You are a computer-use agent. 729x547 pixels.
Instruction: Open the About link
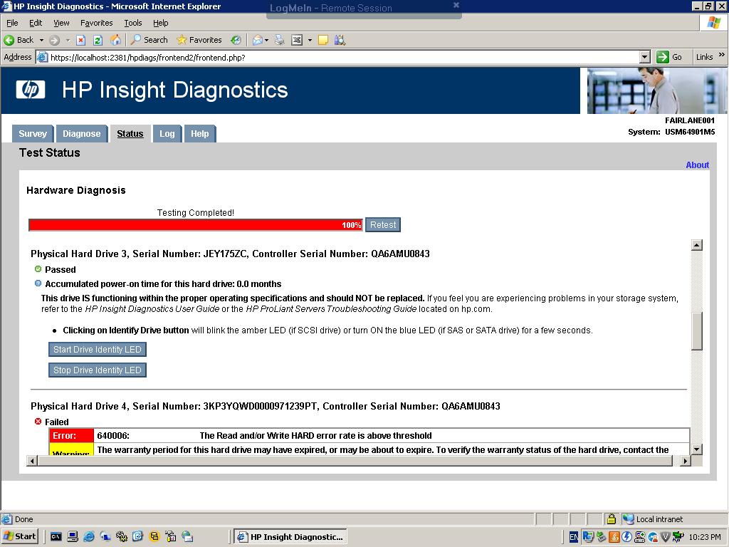697,165
